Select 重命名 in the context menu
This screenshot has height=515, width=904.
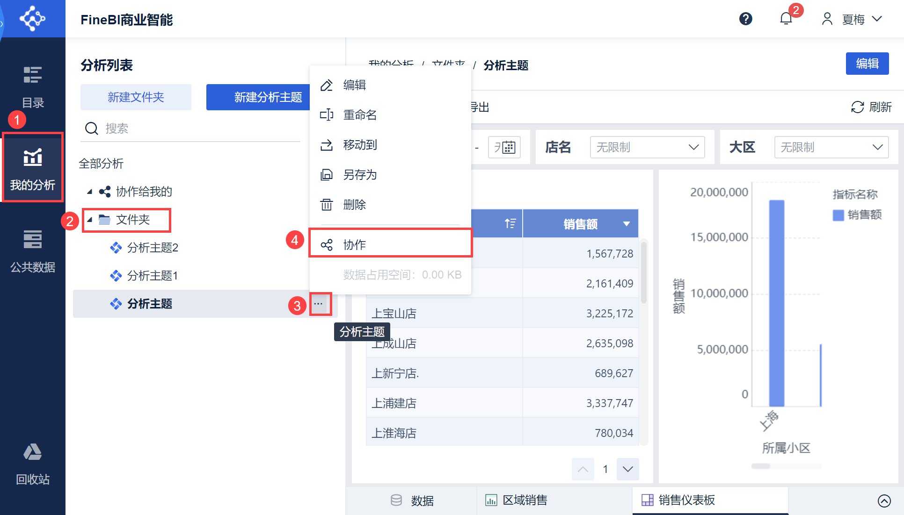pyautogui.click(x=360, y=115)
